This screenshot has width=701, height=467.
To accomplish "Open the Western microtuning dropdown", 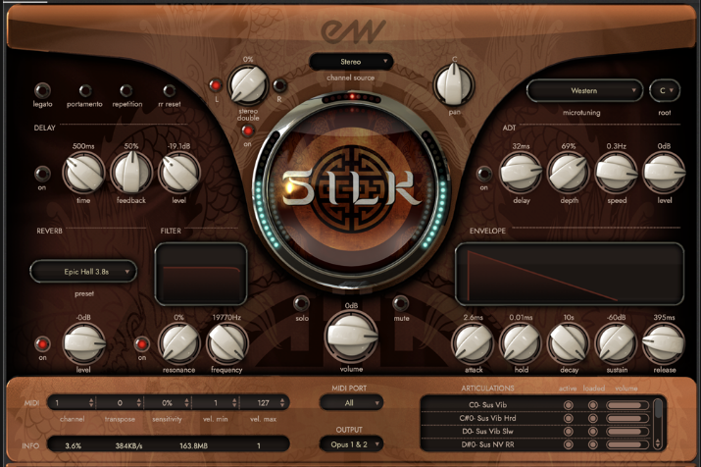I will click(x=584, y=91).
